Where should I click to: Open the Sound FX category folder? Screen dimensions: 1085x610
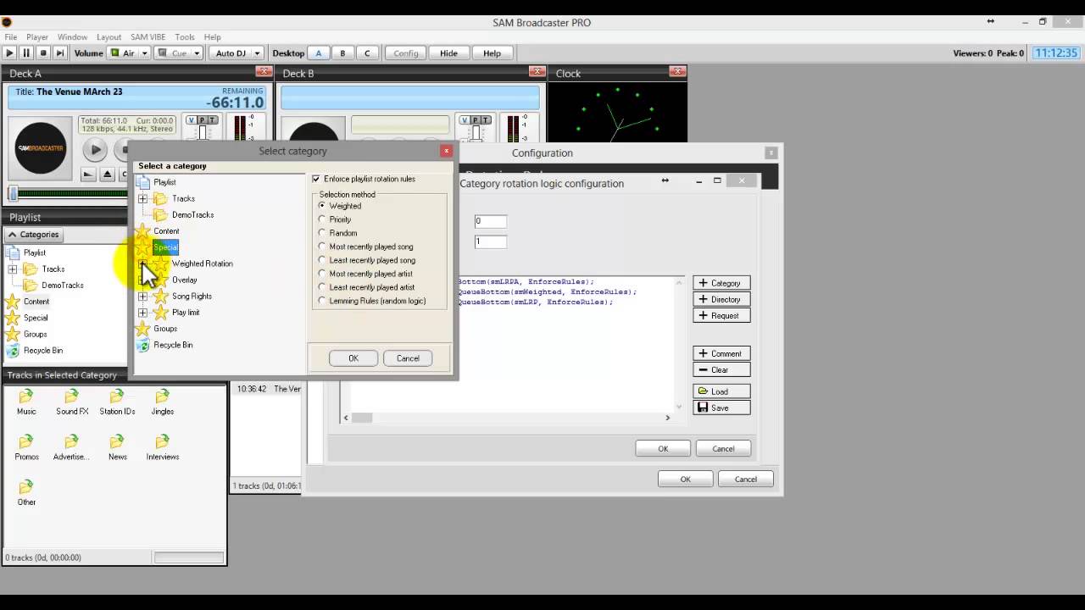coord(72,402)
